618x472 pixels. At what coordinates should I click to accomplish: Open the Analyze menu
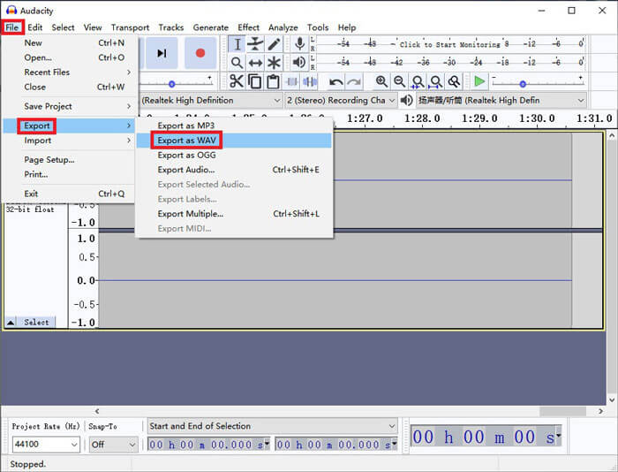283,27
